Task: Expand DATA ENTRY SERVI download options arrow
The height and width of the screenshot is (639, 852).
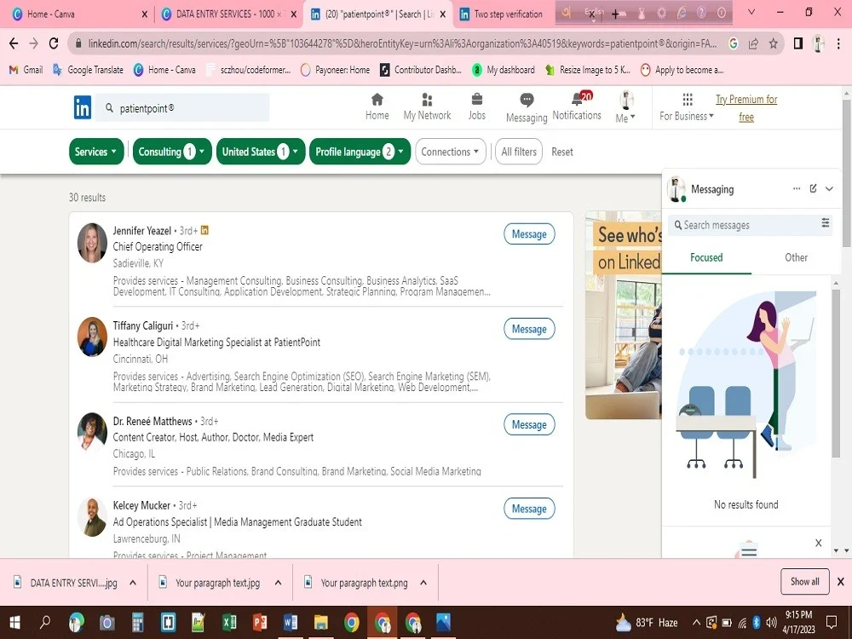Action: 133,583
